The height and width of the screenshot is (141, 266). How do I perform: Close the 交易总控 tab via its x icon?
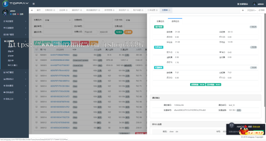pyautogui.click(x=54, y=10)
